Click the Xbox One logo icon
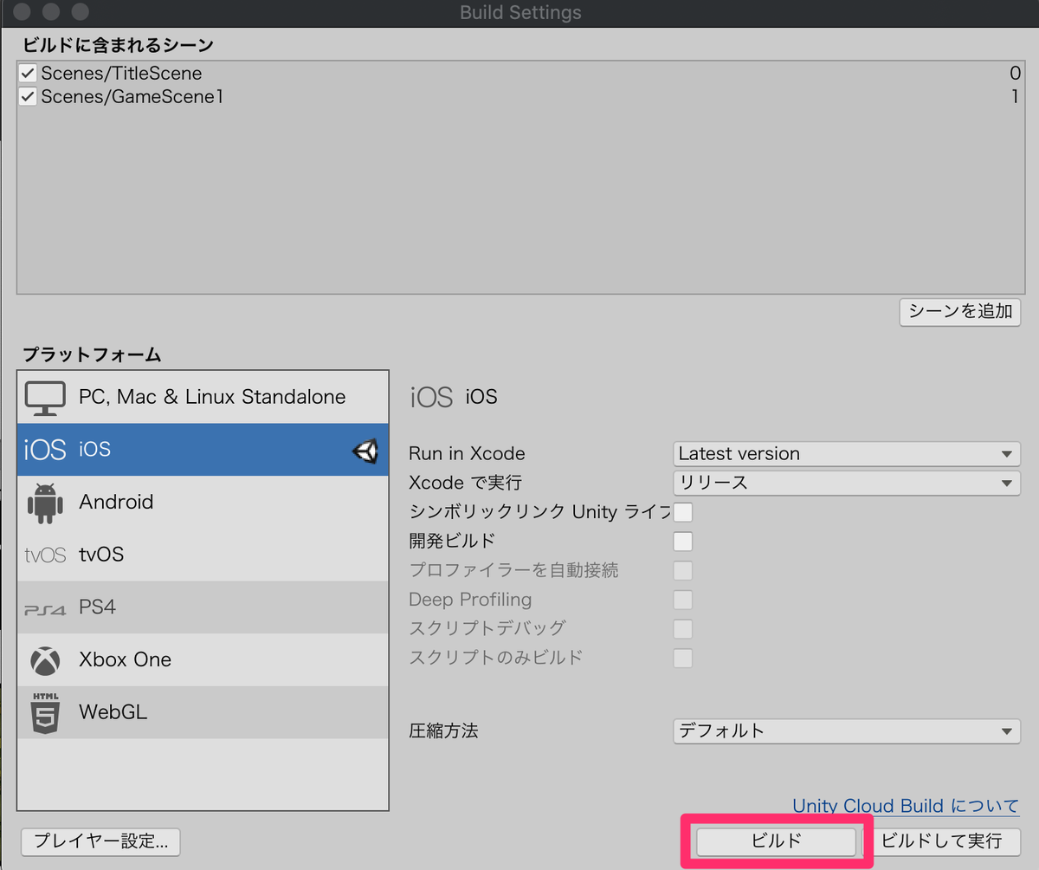This screenshot has height=870, width=1039. [x=46, y=660]
